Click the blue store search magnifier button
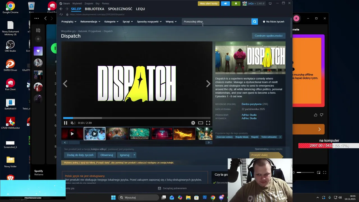Image resolution: width=359 pixels, height=202 pixels. [254, 22]
